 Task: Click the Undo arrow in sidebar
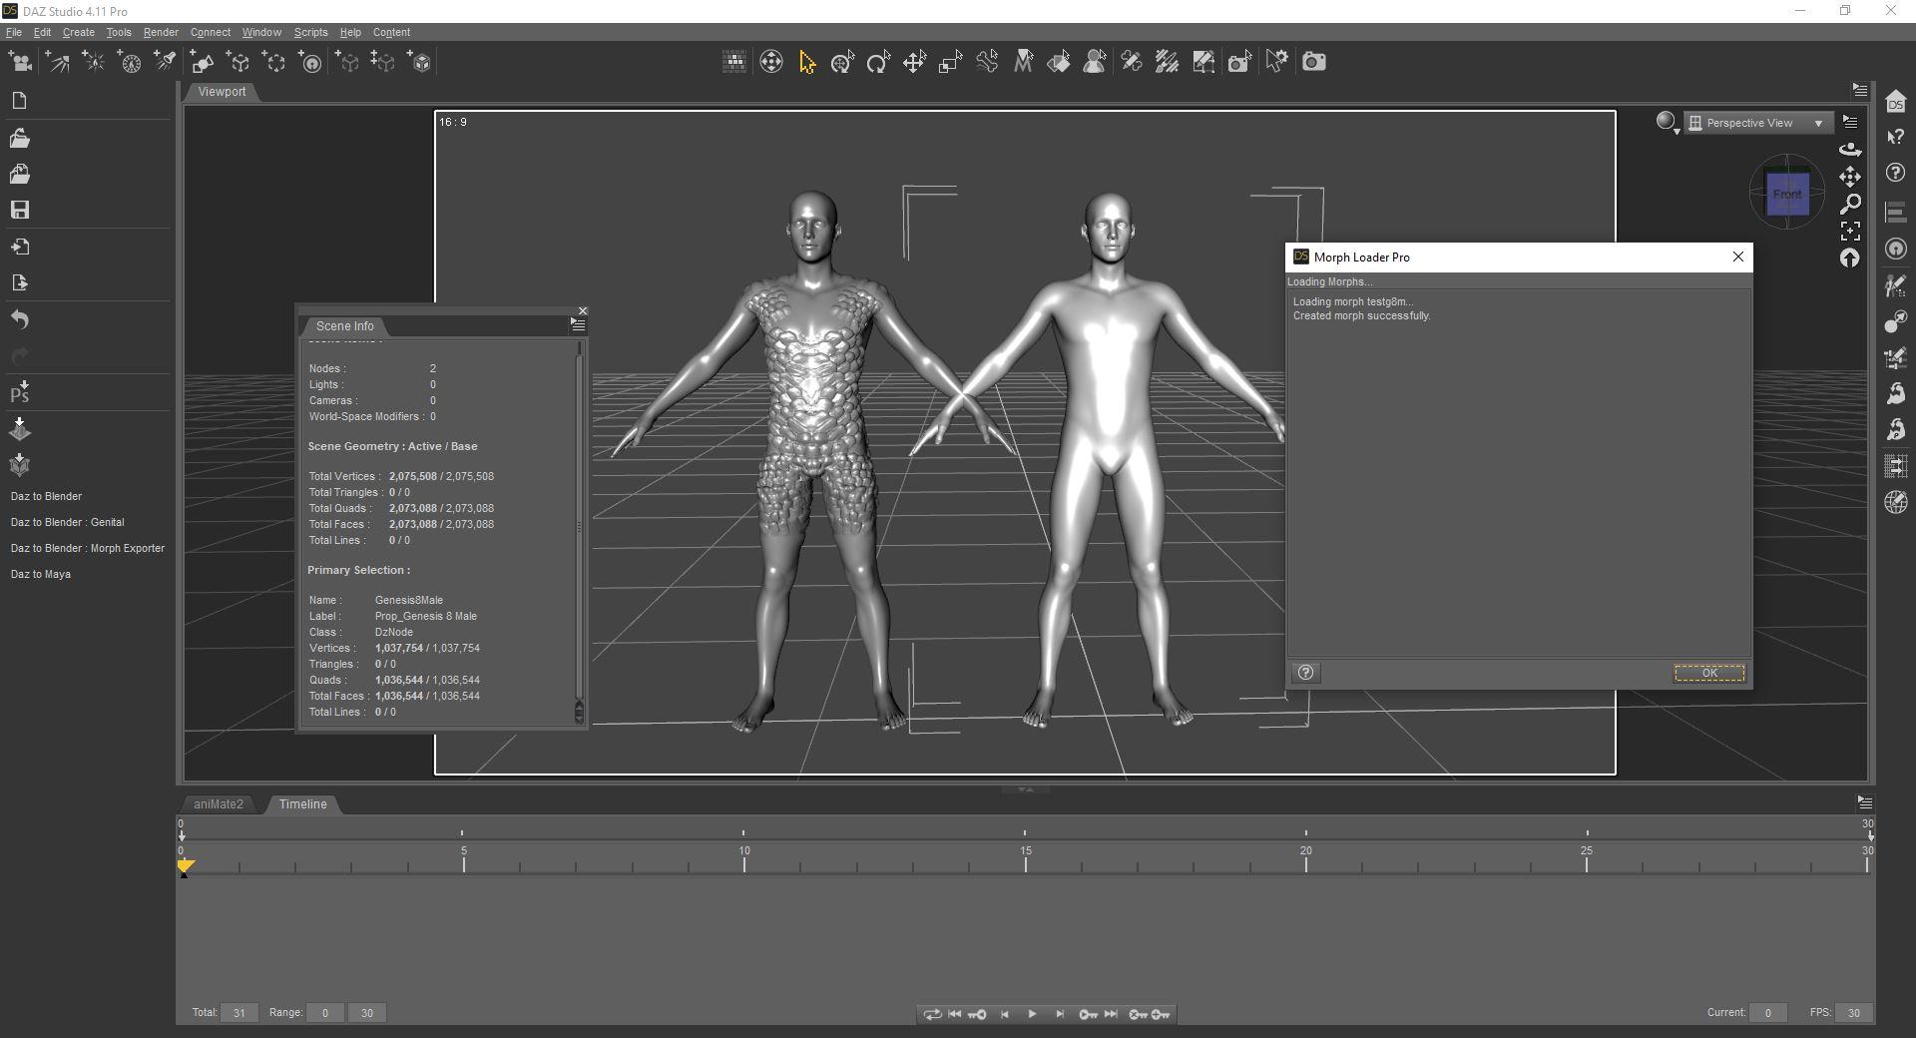coord(19,320)
